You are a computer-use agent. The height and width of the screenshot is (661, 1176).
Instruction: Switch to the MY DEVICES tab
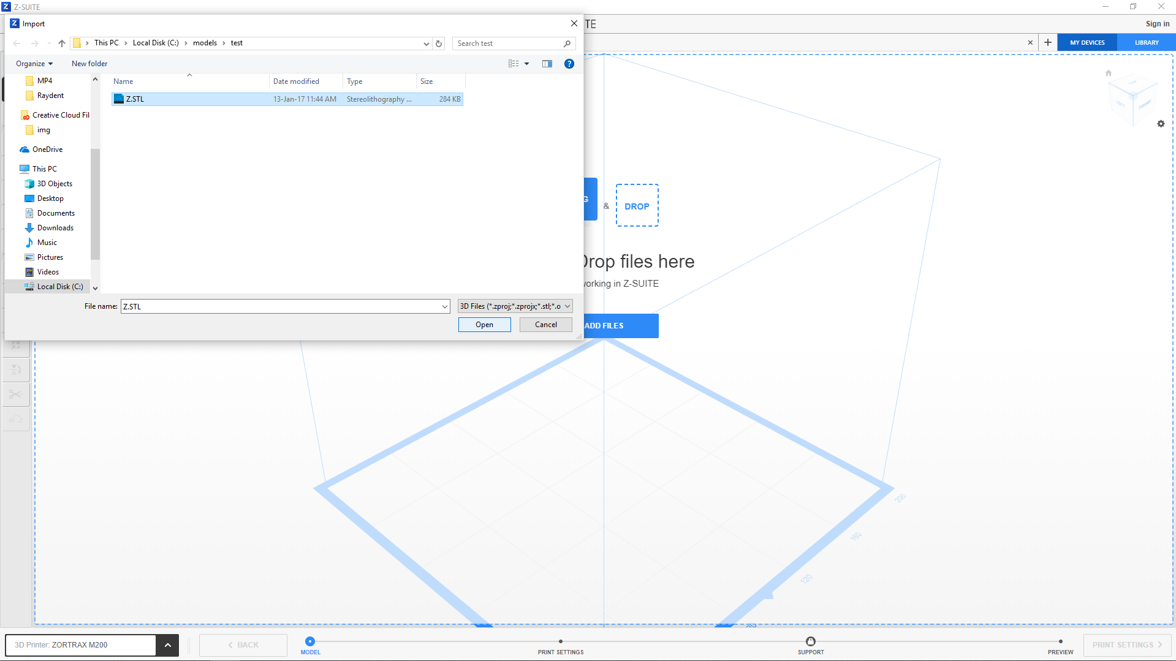pyautogui.click(x=1087, y=42)
